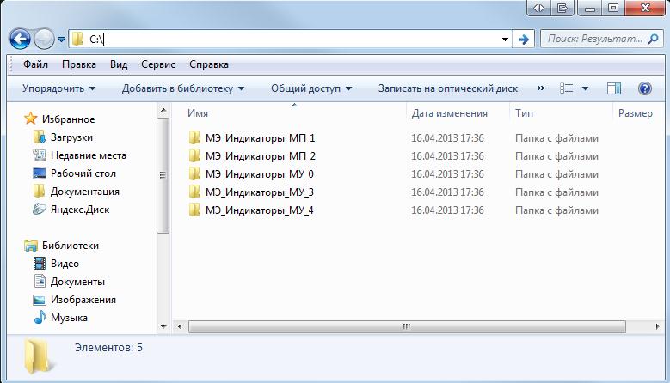The width and height of the screenshot is (670, 383).
Task: Click horizontal scrollbar right arrow
Action: click(x=657, y=326)
